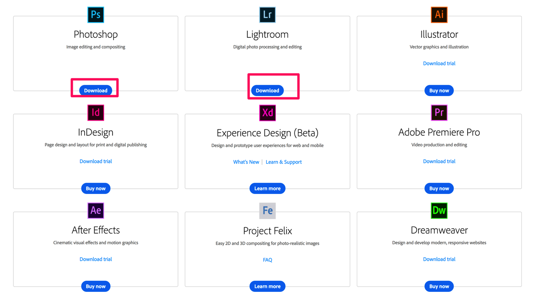Click the Adobe Premiere Pro Pr icon

tap(439, 113)
